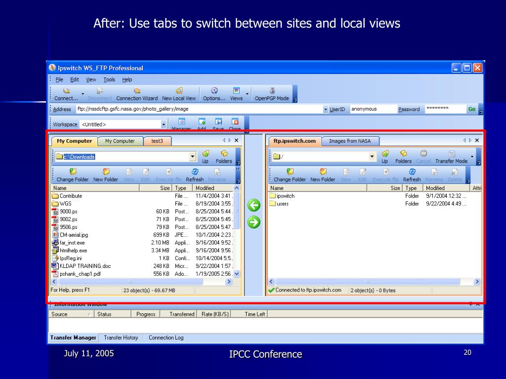Click the Address input field
506x379 pixels.
(200, 109)
